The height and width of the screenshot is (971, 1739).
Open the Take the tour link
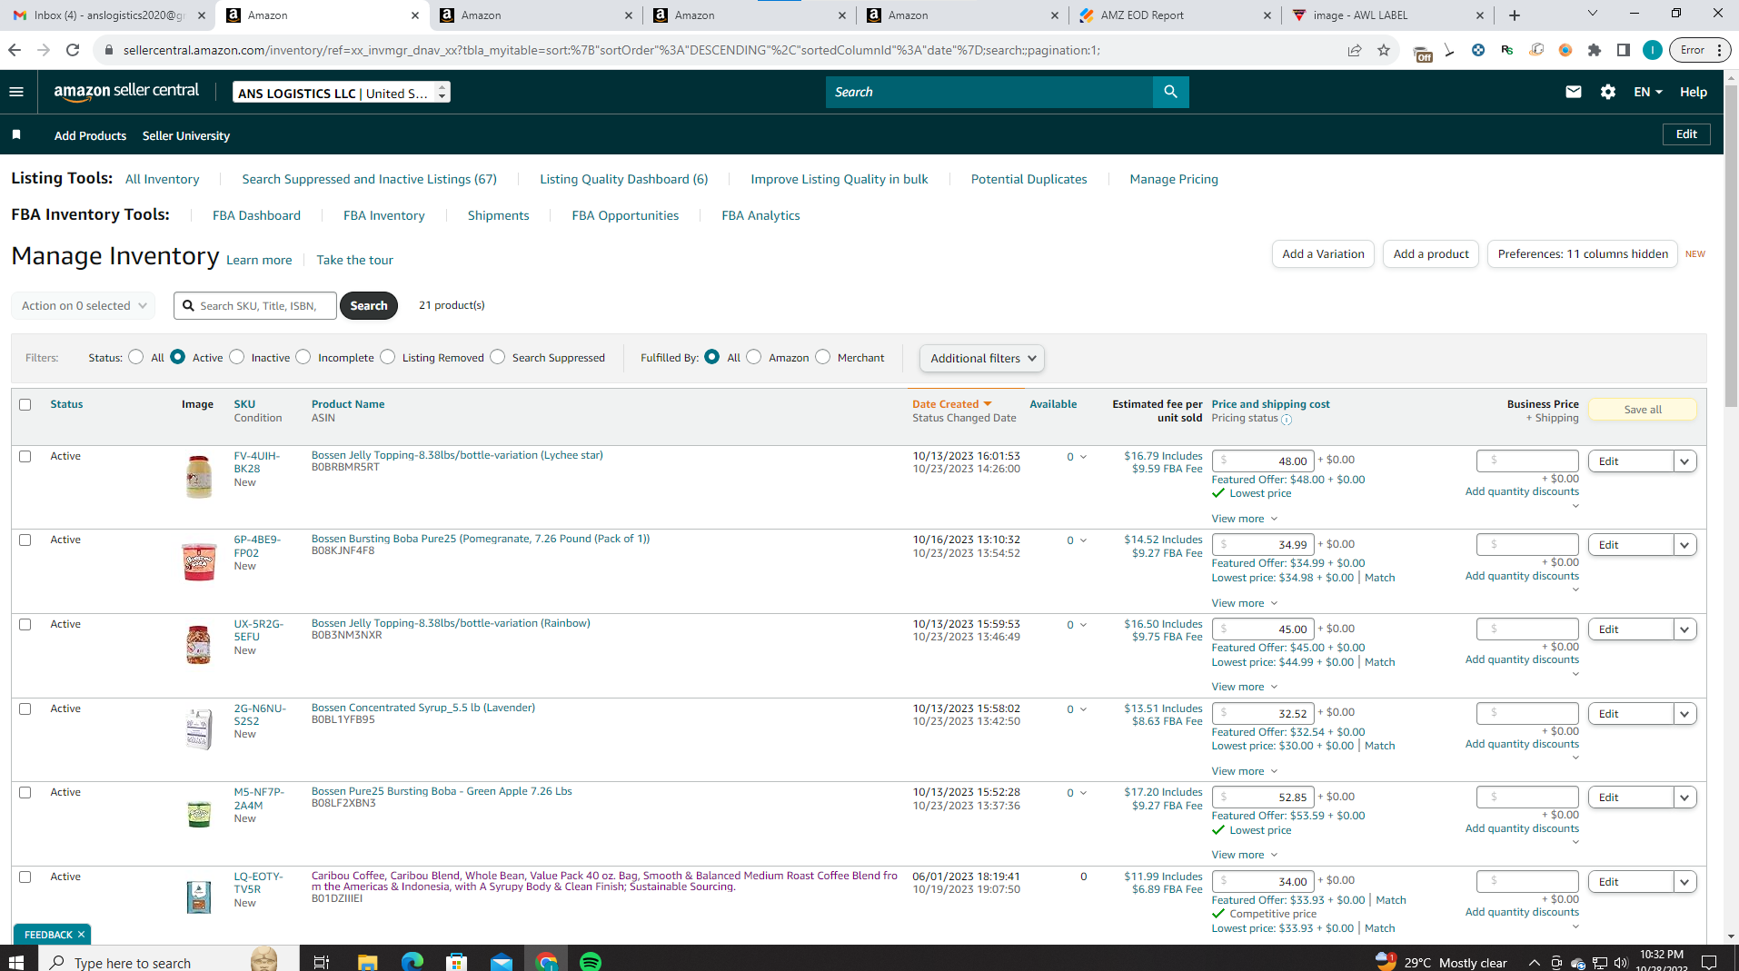point(354,260)
